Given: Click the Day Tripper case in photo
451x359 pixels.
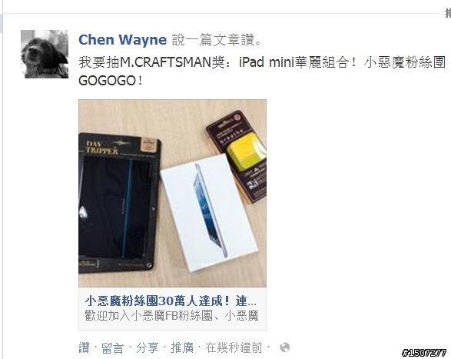Looking at the screenshot, I should point(119,203).
